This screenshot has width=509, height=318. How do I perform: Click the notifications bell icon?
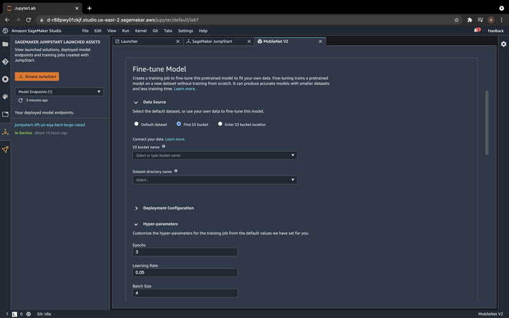click(x=477, y=30)
